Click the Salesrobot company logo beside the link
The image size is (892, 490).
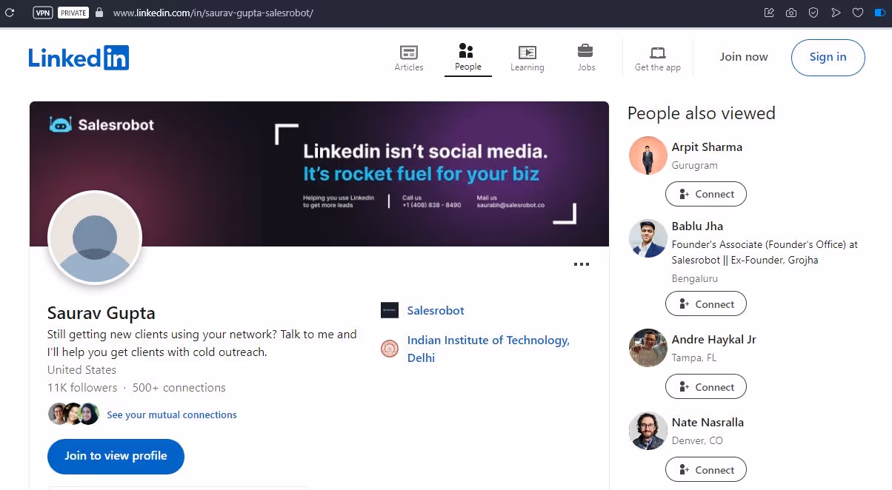click(x=390, y=310)
